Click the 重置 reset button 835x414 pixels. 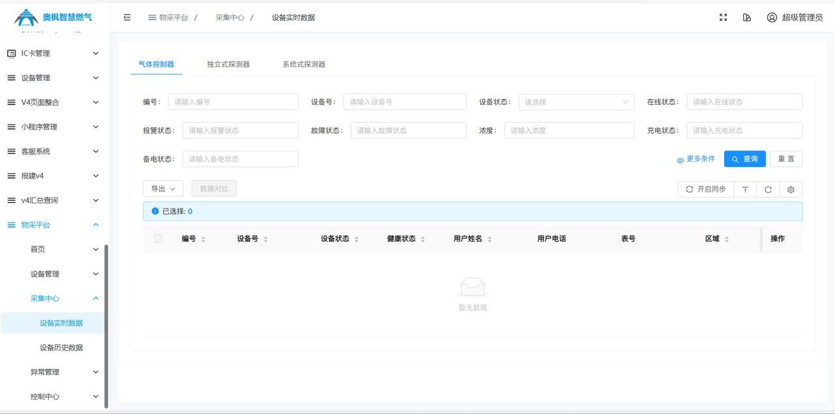pyautogui.click(x=786, y=159)
